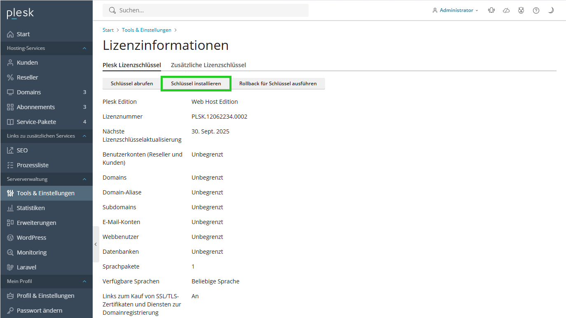This screenshot has height=318, width=566.
Task: Click the Abonnements count badge 3
Action: (x=85, y=107)
